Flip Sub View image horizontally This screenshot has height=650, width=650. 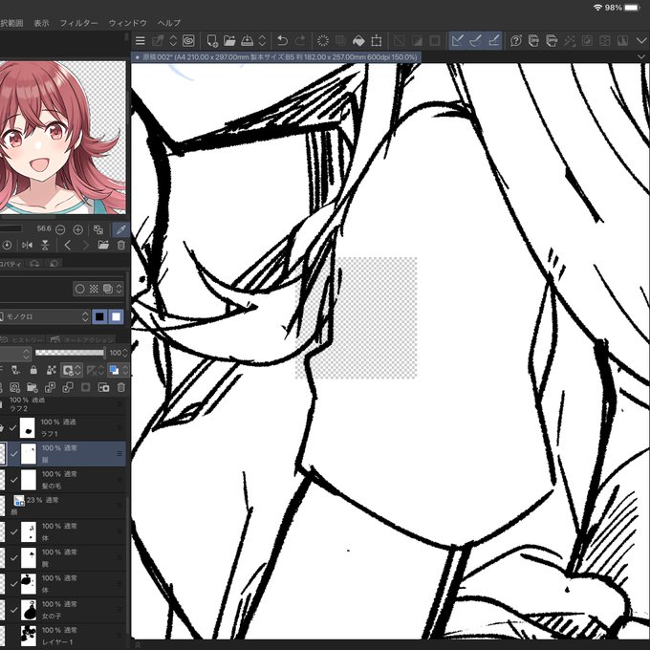pyautogui.click(x=28, y=246)
